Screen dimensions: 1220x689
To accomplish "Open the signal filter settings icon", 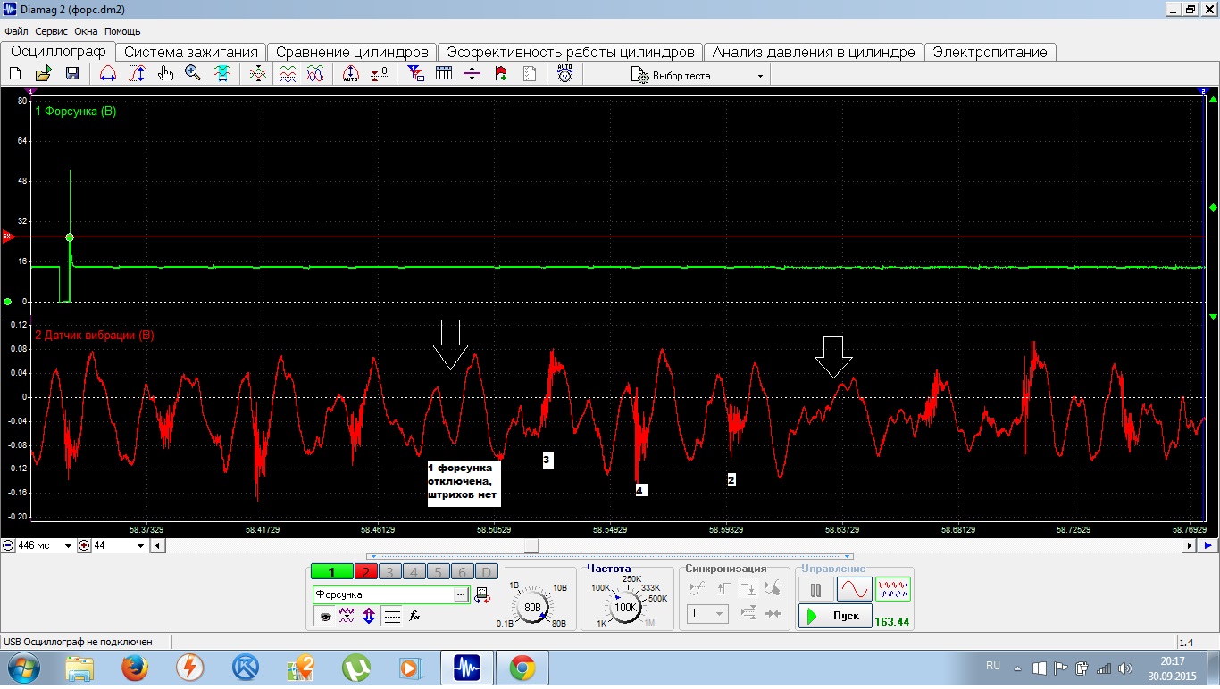I will pyautogui.click(x=415, y=73).
